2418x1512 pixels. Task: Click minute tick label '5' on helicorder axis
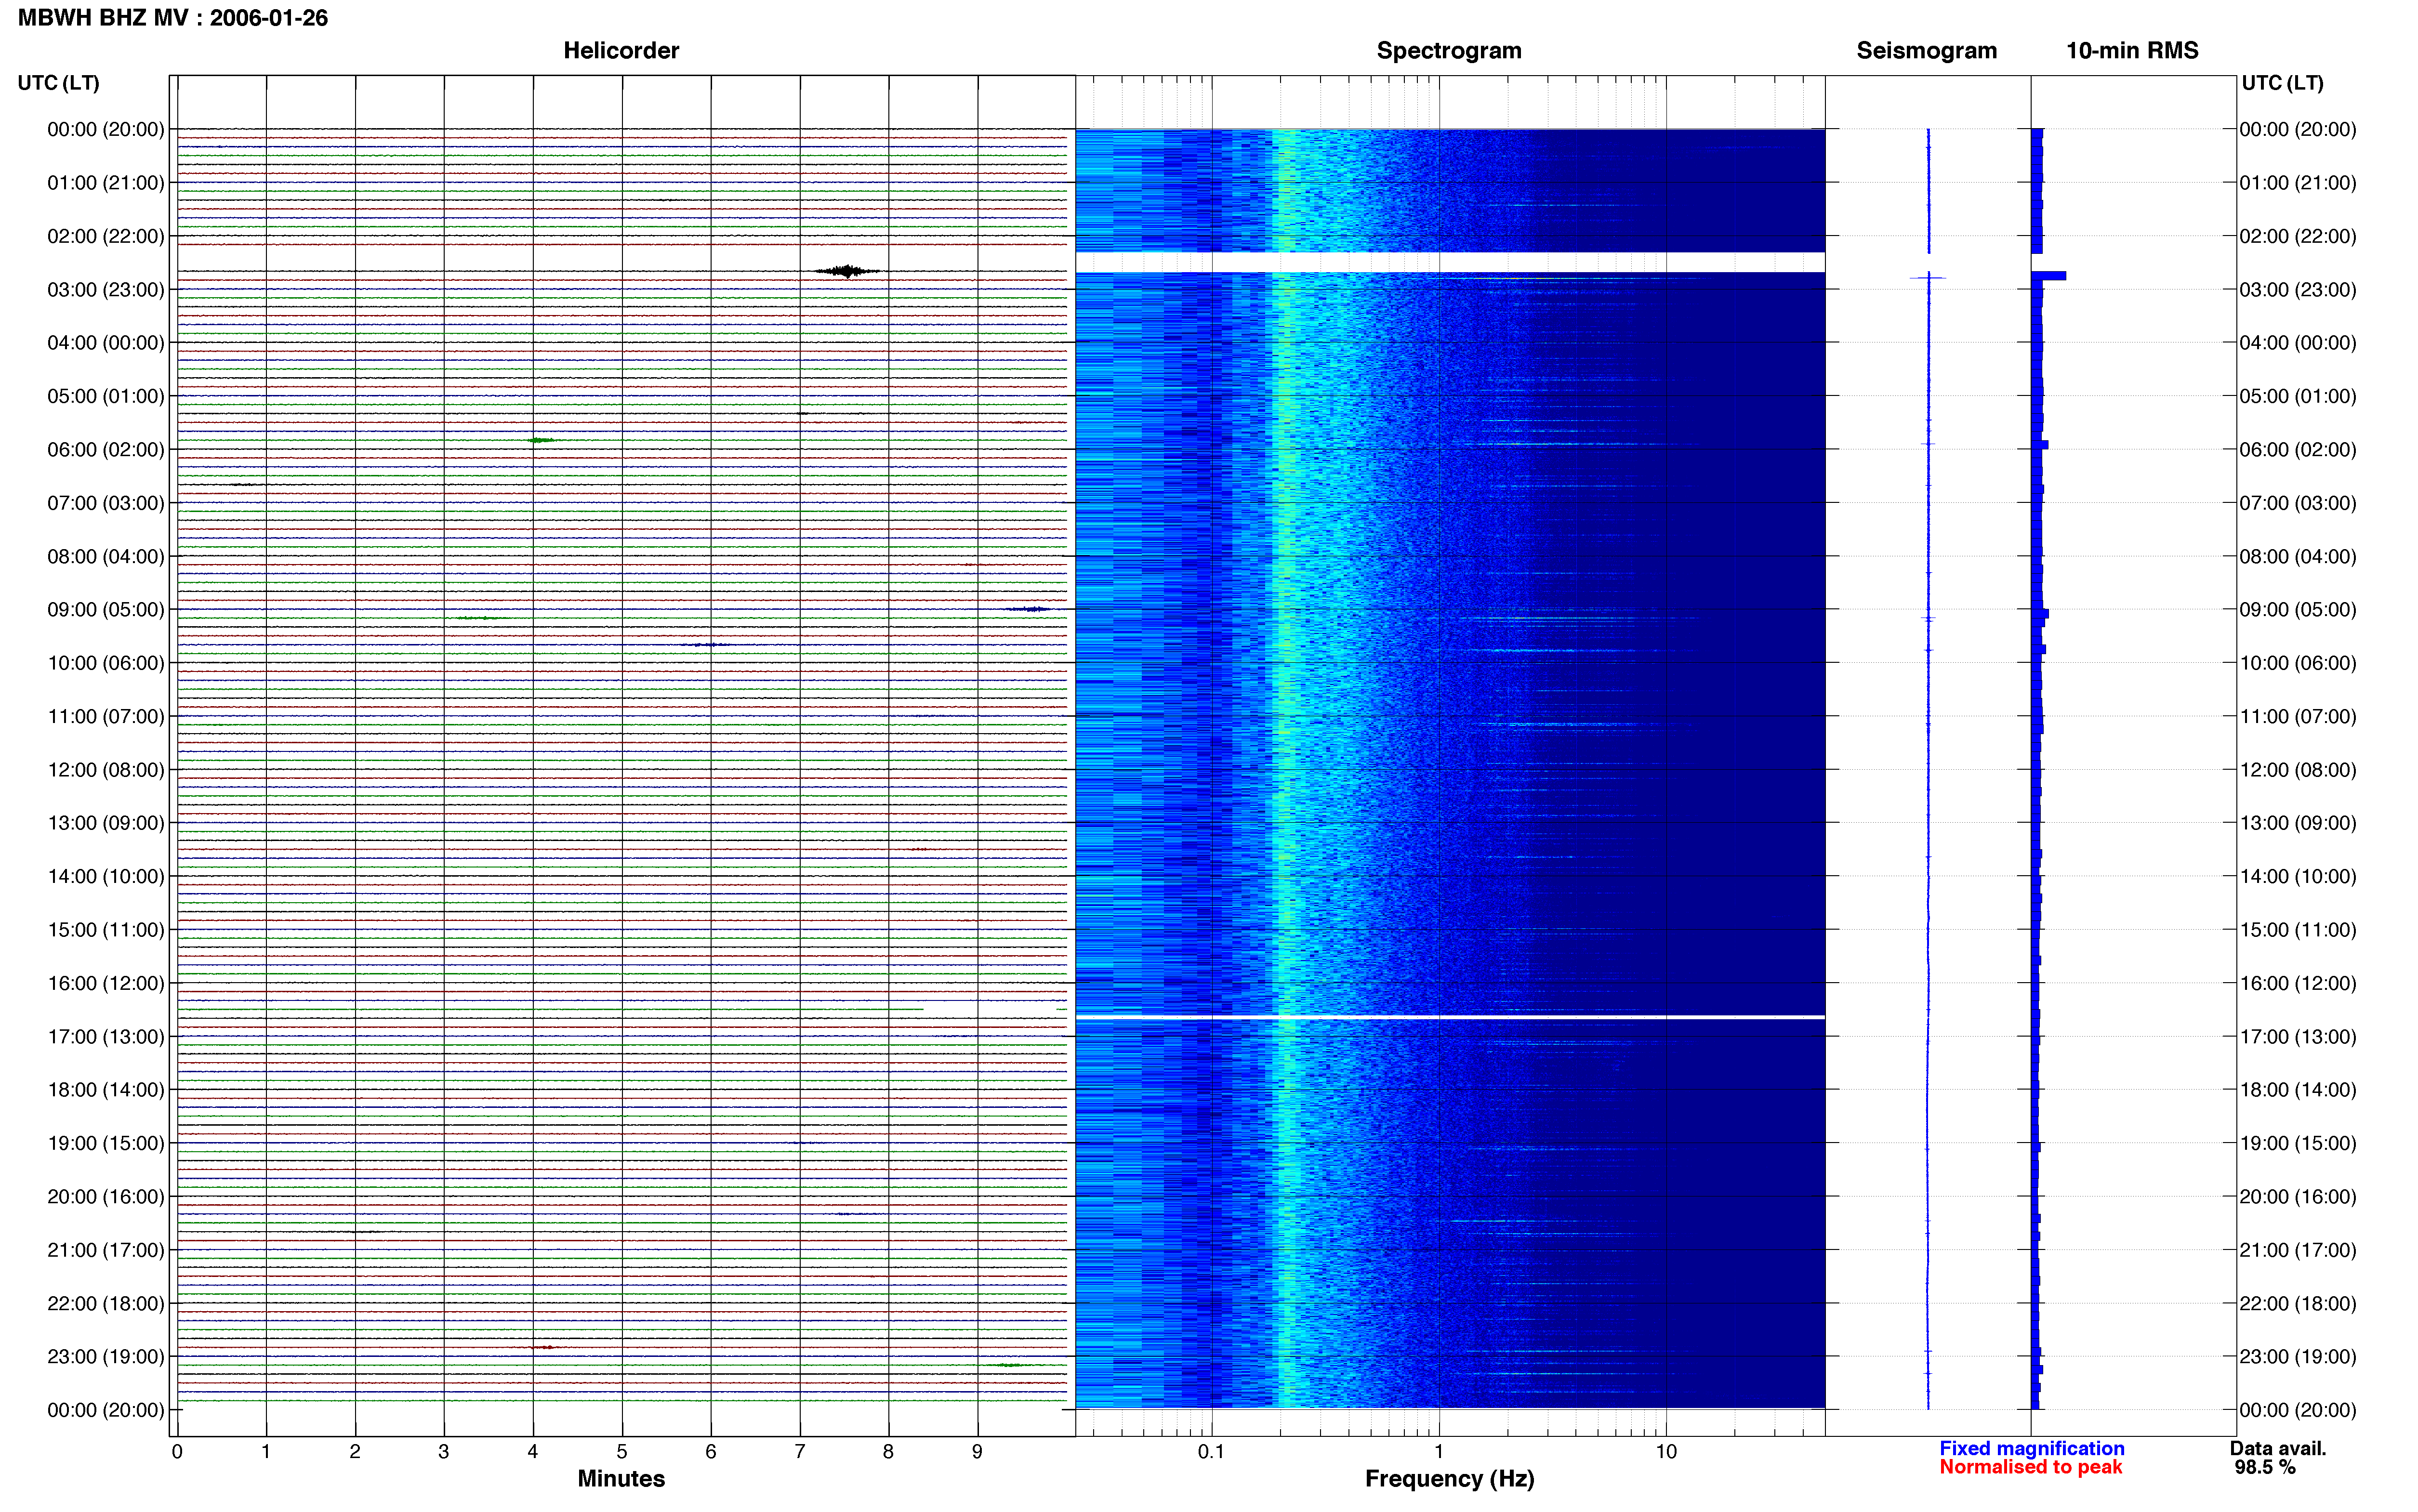tap(621, 1451)
